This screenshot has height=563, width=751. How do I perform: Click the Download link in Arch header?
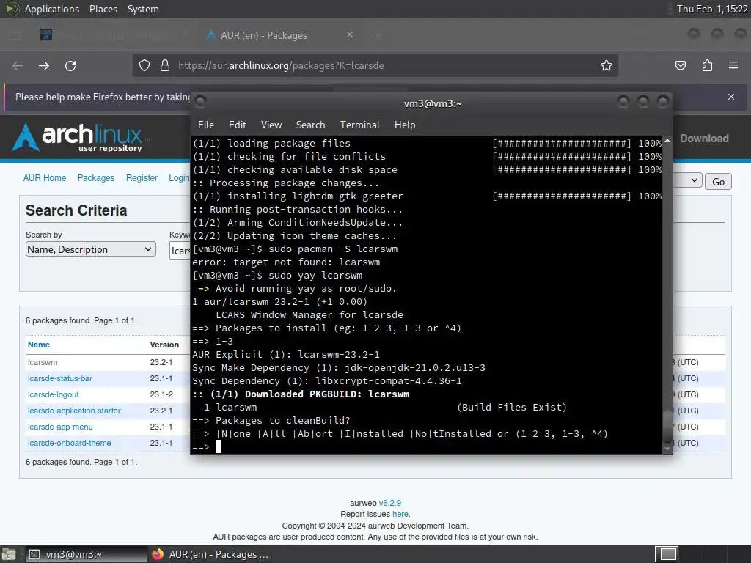point(704,139)
